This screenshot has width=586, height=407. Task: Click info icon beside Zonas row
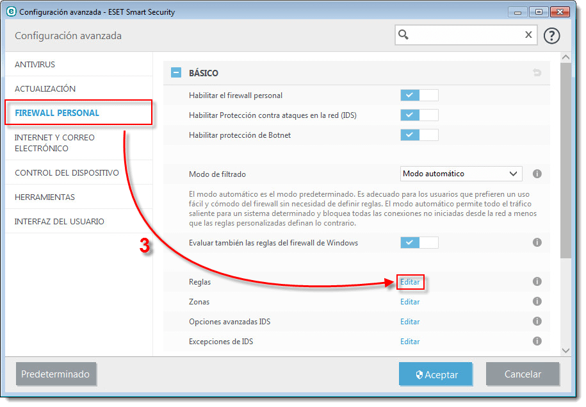(x=537, y=302)
